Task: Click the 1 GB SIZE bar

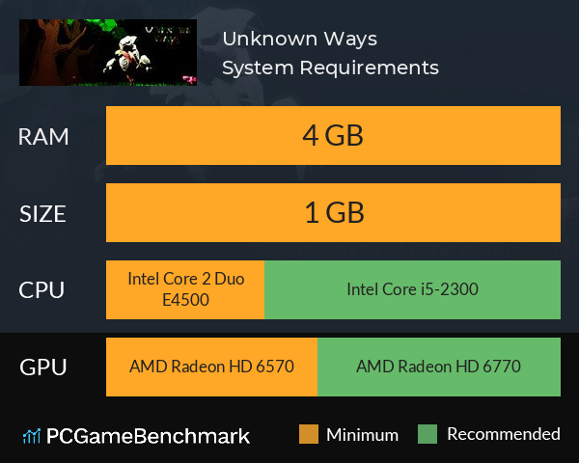Action: pyautogui.click(x=333, y=212)
